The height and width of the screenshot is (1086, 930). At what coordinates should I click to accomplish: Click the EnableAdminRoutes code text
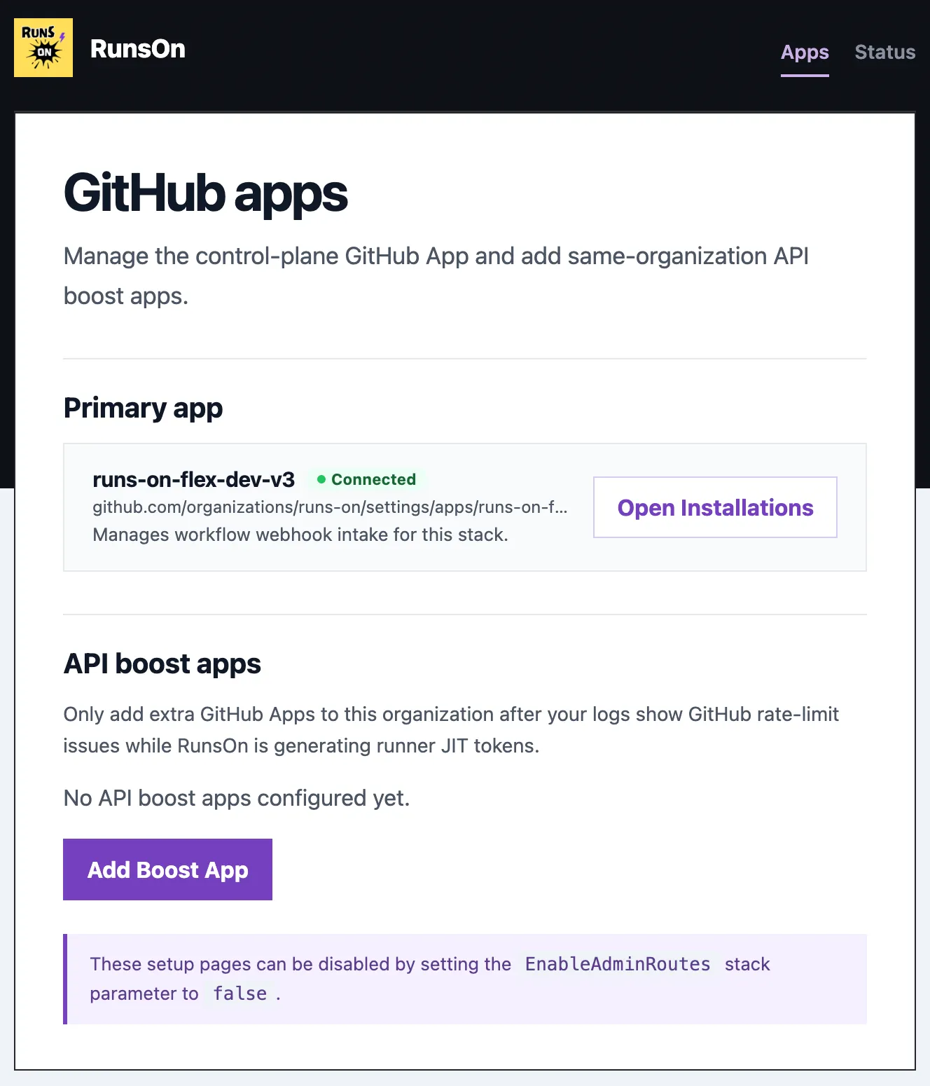(x=618, y=964)
